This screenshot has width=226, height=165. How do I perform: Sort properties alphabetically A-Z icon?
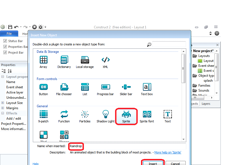(x=10, y=71)
